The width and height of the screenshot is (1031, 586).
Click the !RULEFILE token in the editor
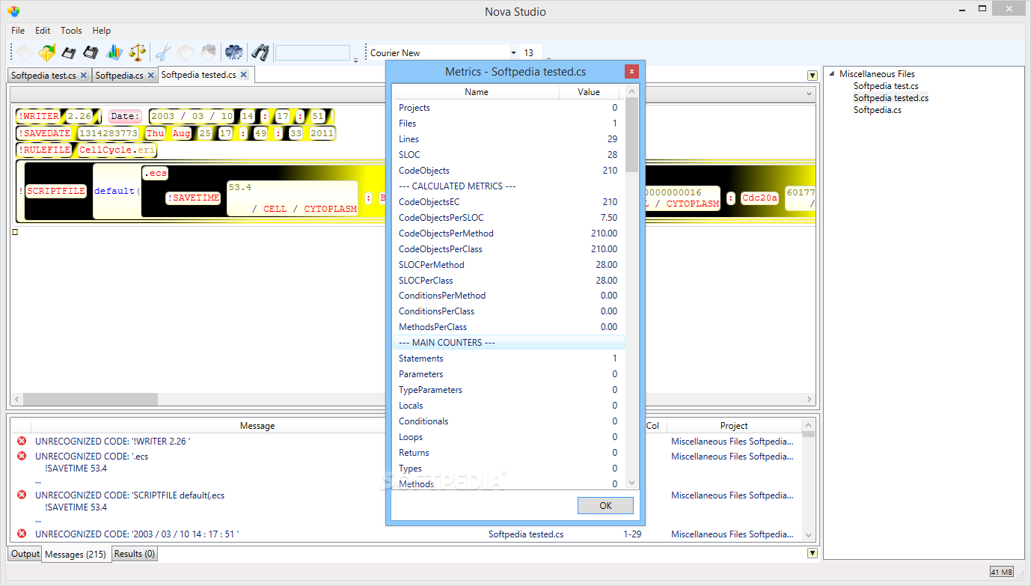44,150
